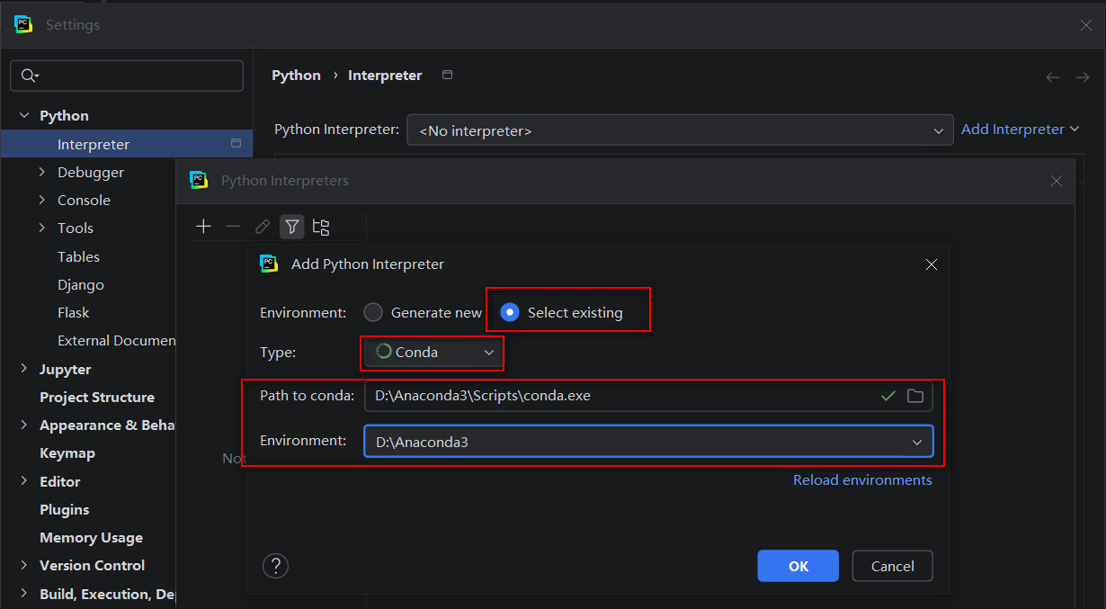Open Project Structure settings
The height and width of the screenshot is (609, 1106).
(x=97, y=397)
